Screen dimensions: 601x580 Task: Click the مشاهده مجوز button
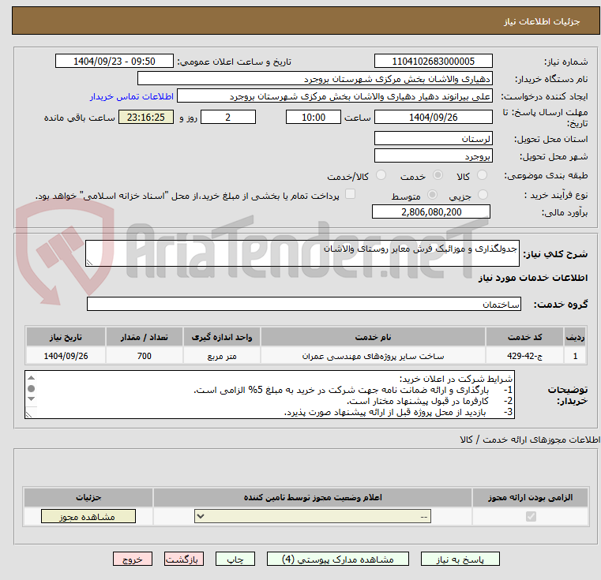pos(88,516)
